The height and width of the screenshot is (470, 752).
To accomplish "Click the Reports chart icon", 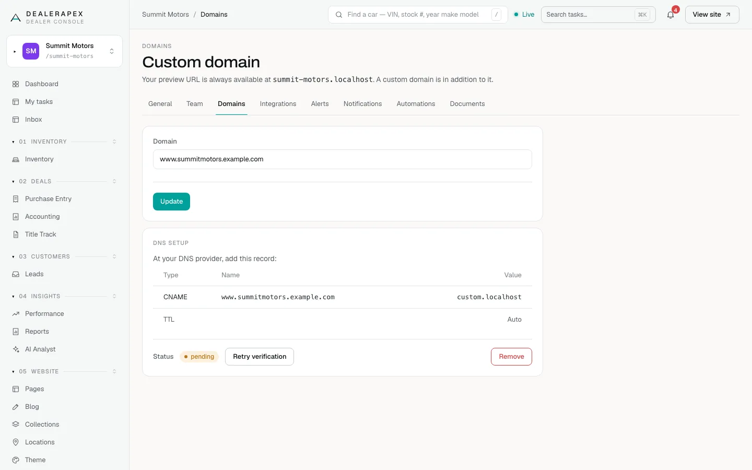I will point(16,332).
